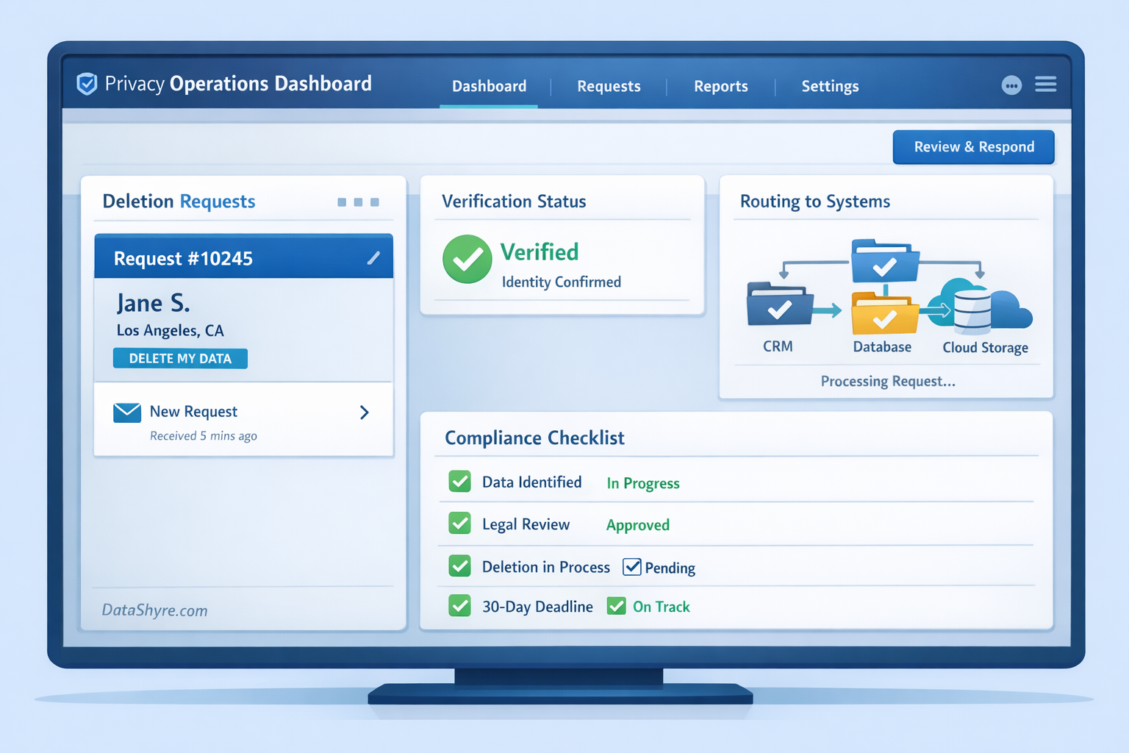Expand New Request with the chevron arrow
The width and height of the screenshot is (1129, 753).
point(365,413)
